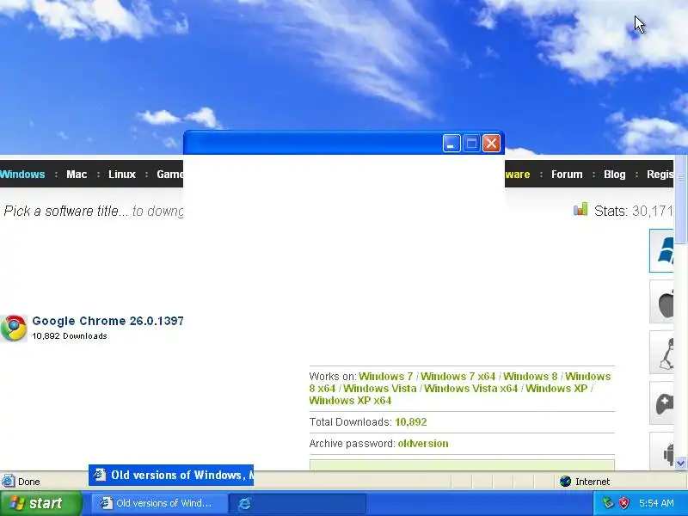Click the vertical scrollbar thumb
Viewport: 688px width, 516px height.
[680, 199]
